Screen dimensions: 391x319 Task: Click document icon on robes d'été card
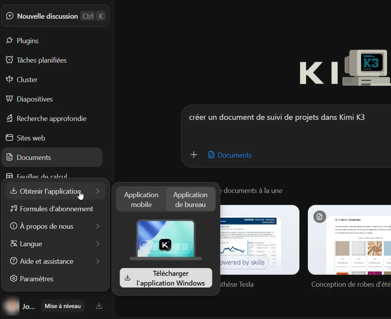pos(320,217)
